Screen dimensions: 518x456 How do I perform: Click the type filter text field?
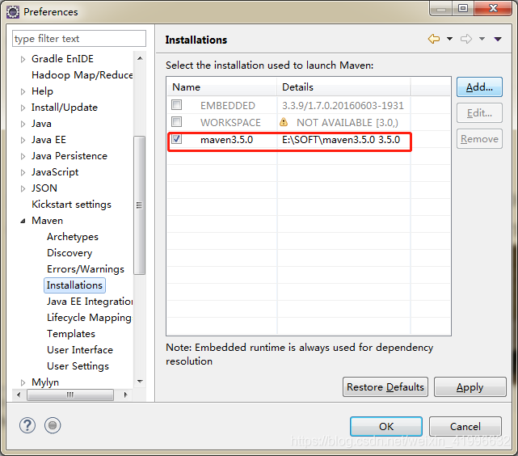(x=79, y=39)
